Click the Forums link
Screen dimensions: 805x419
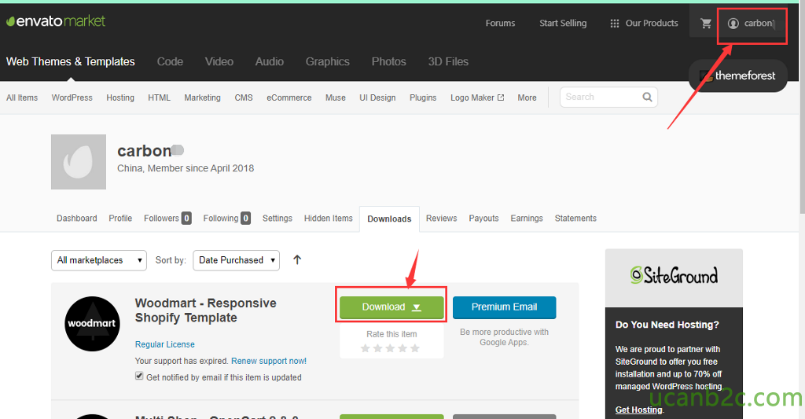pos(500,23)
